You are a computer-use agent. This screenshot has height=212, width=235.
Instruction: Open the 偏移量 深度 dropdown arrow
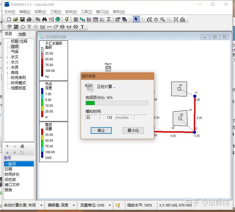pyautogui.click(x=74, y=205)
